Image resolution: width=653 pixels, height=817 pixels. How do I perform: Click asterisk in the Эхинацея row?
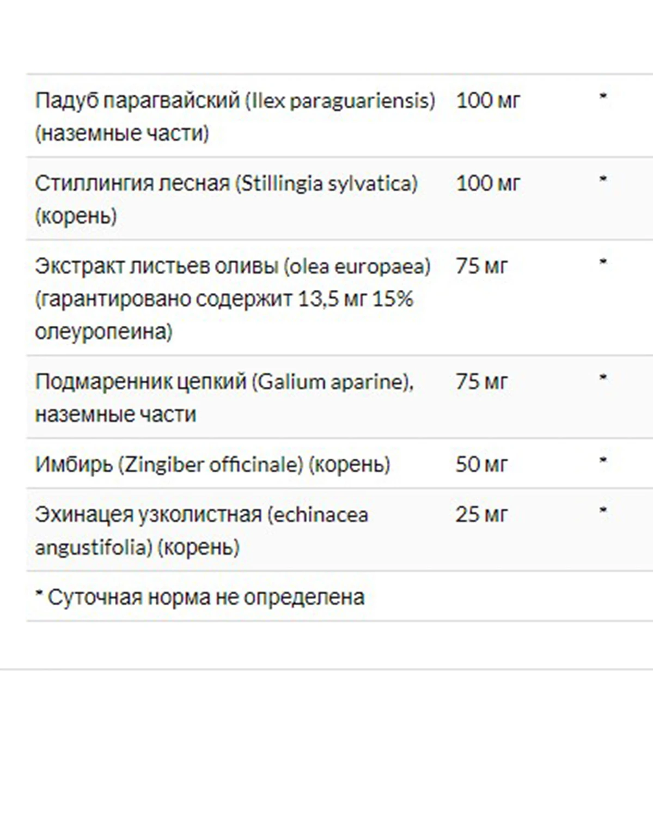pos(603,510)
